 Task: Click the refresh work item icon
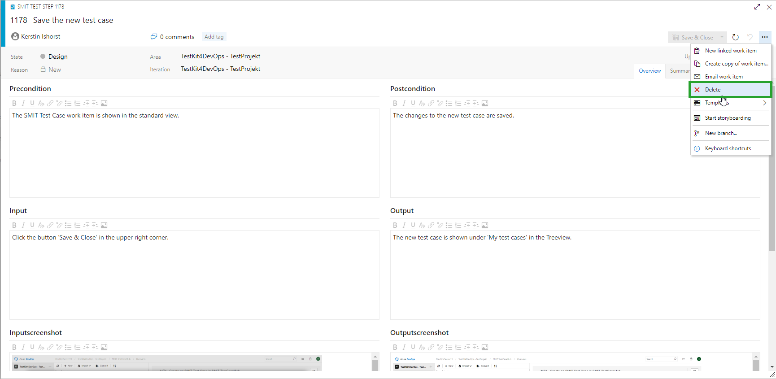pyautogui.click(x=735, y=37)
